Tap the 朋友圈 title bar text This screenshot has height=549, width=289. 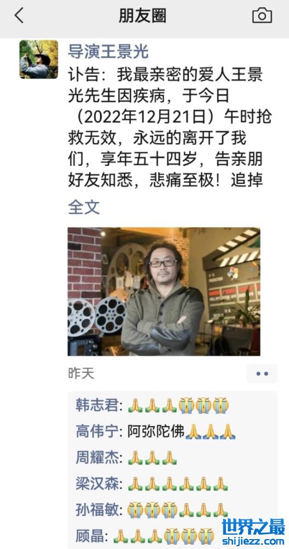tap(142, 16)
